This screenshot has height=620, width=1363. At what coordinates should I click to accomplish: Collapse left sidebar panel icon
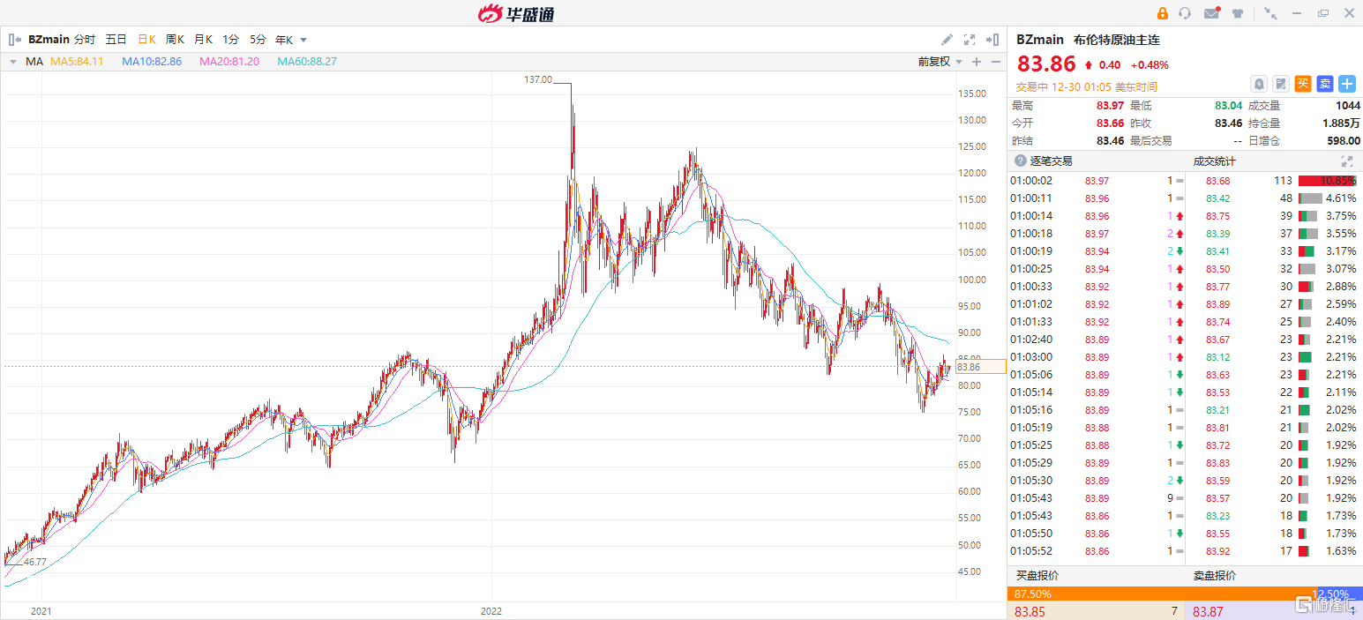(14, 40)
